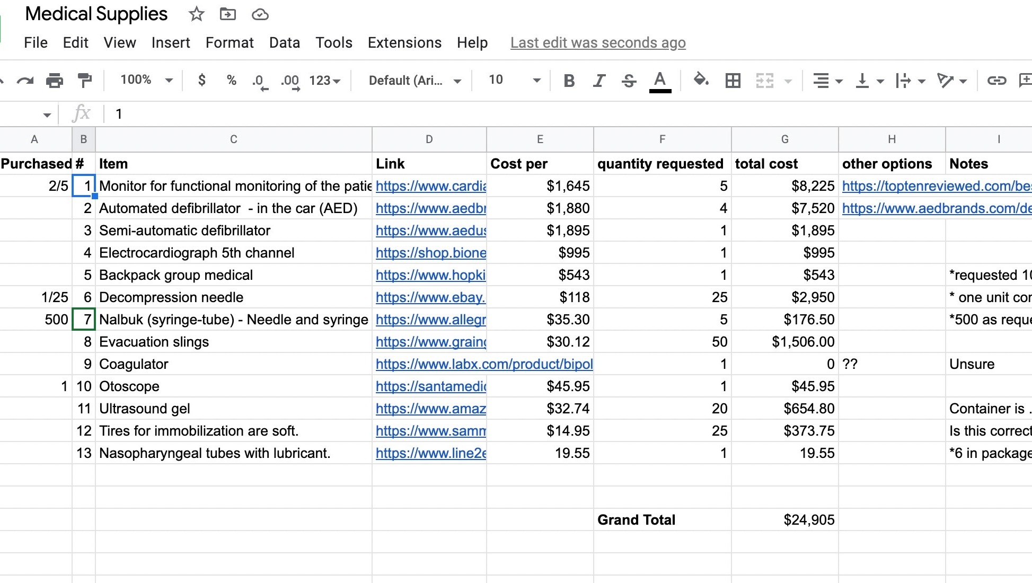1032x583 pixels.
Task: Open the File menu
Action: [36, 42]
